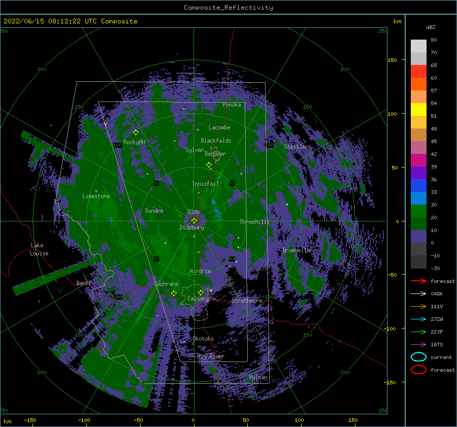This screenshot has height=427, width=457.
Task: Click the Blackfalds town label
Action: pos(216,141)
